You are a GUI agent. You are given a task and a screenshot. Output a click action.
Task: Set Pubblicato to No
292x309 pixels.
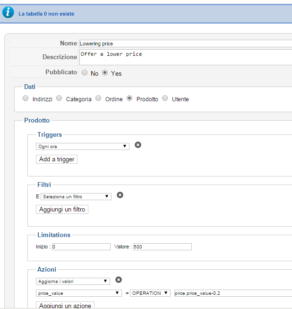tap(85, 72)
